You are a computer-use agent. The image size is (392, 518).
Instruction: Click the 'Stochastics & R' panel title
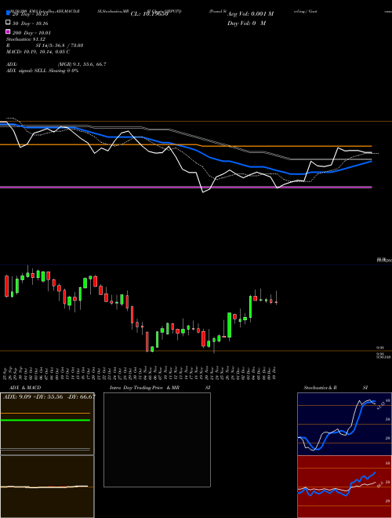coord(320,388)
